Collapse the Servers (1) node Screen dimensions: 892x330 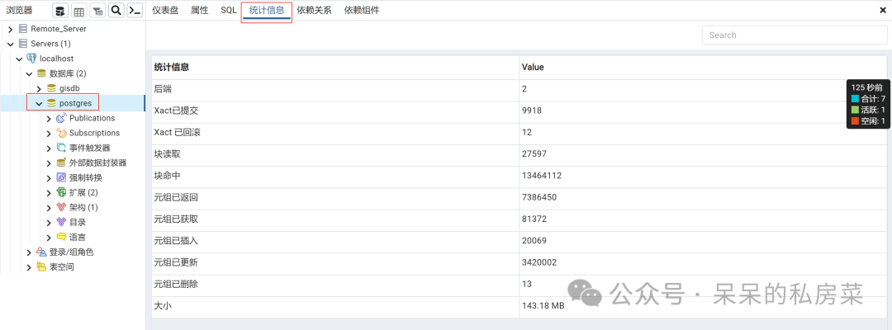click(10, 44)
